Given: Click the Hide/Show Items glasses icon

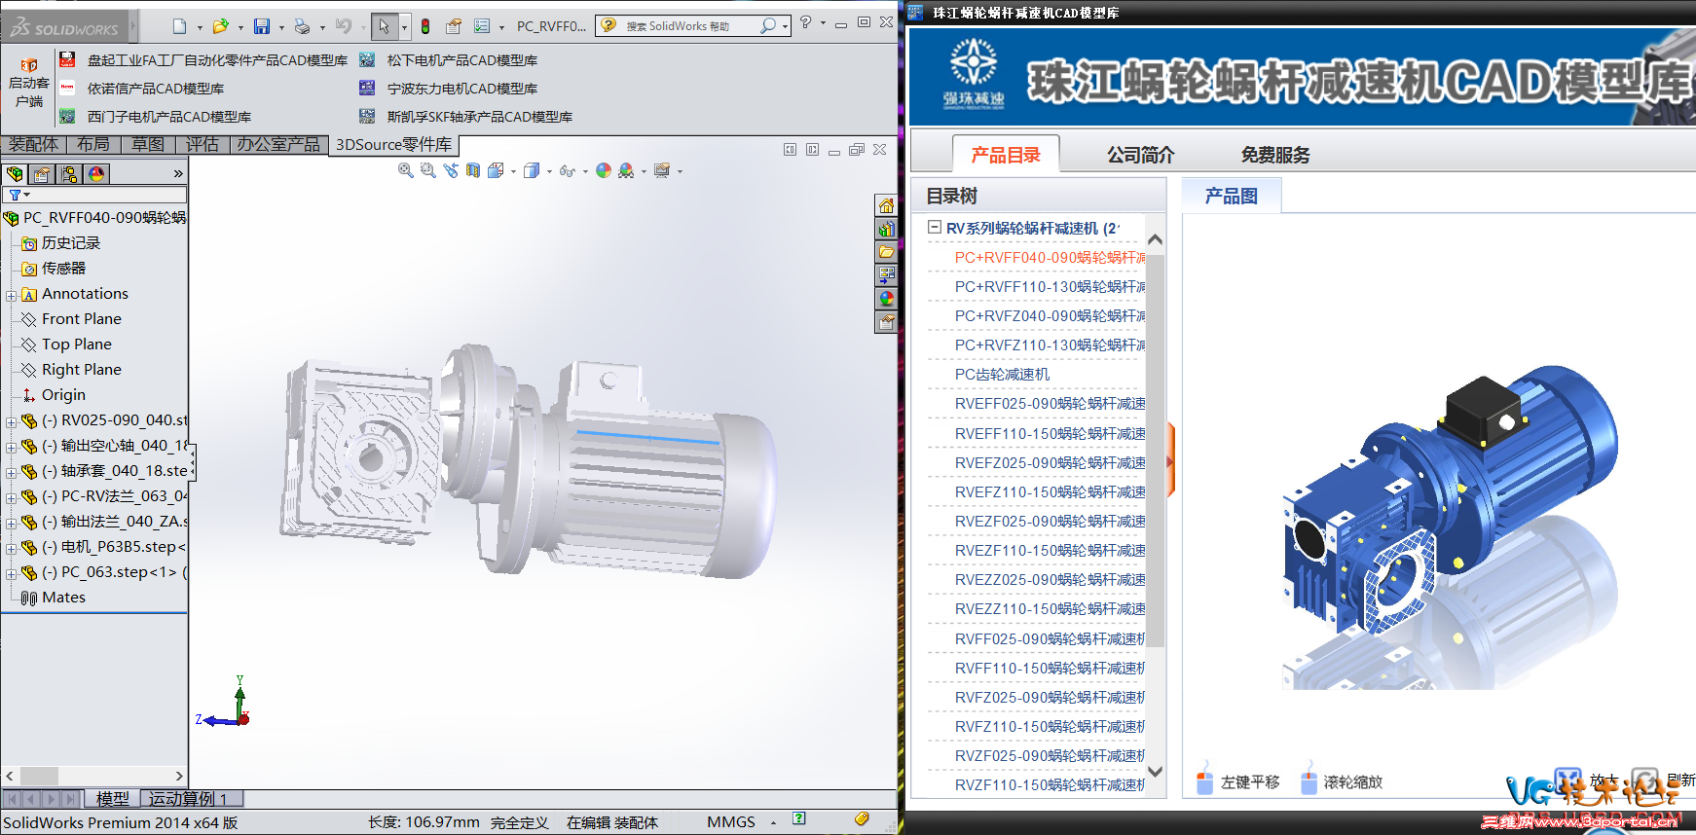Looking at the screenshot, I should point(567,170).
